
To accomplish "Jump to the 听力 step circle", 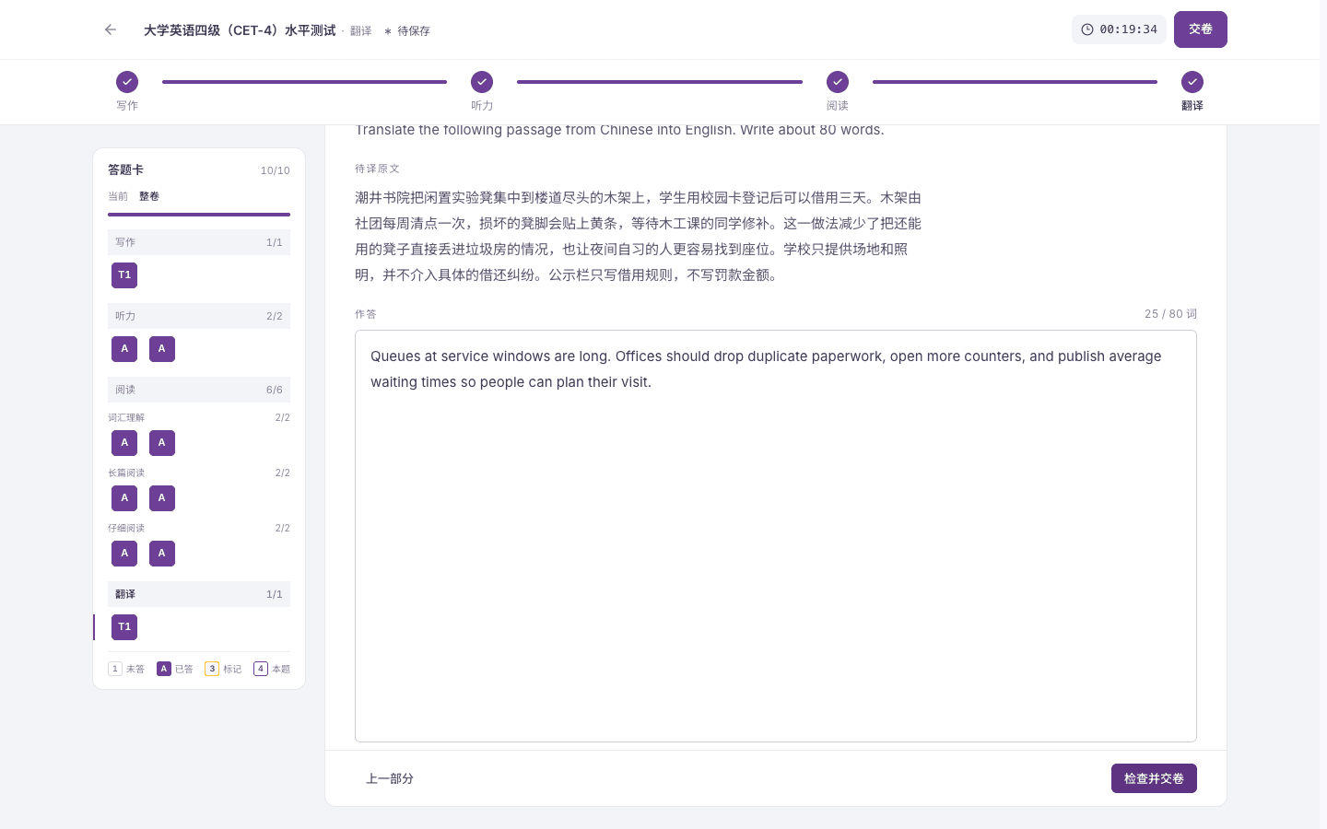I will point(482,82).
